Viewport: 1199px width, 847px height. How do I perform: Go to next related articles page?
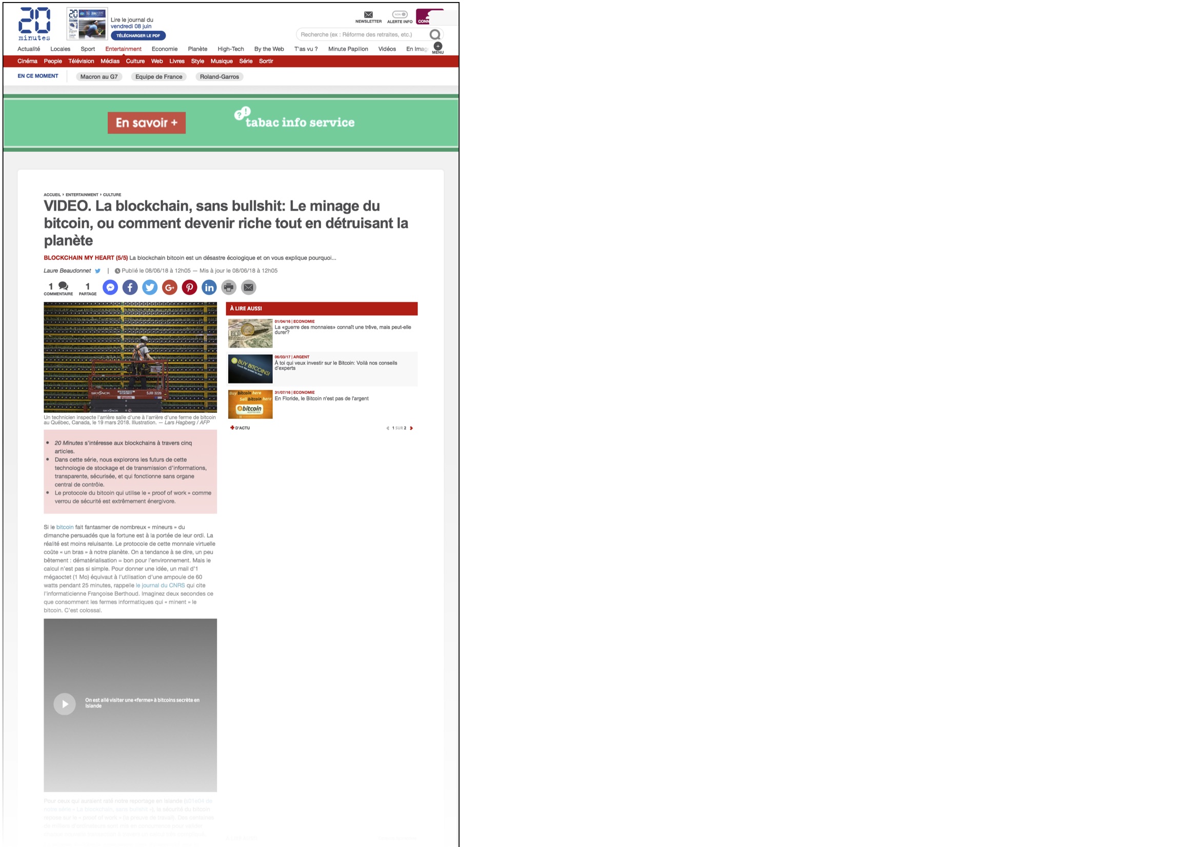[x=411, y=428]
